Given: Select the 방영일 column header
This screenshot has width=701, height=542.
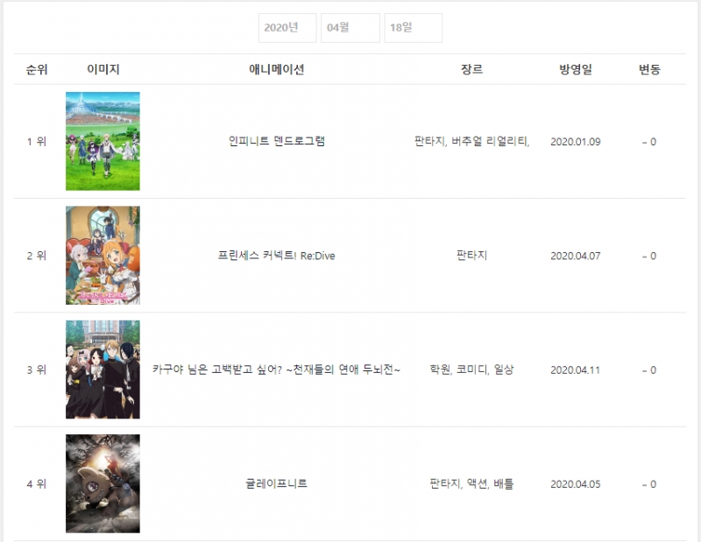Looking at the screenshot, I should tap(576, 70).
